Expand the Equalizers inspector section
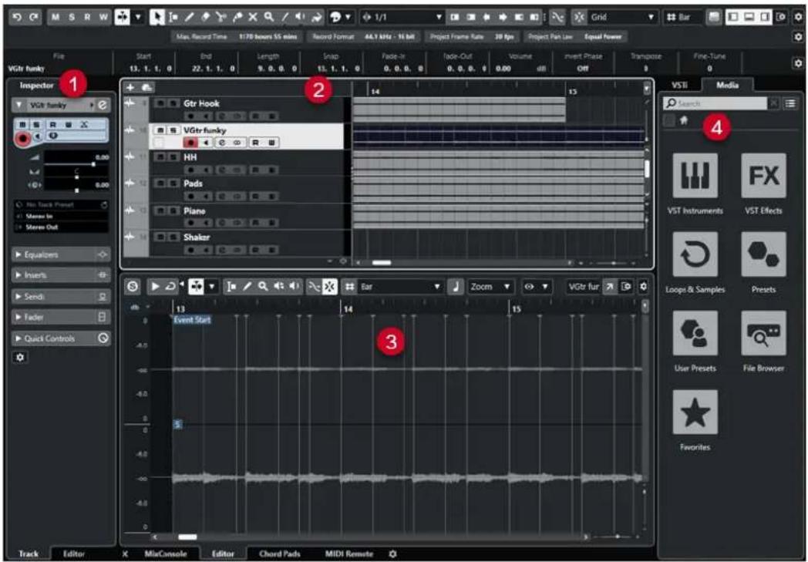 pos(61,254)
